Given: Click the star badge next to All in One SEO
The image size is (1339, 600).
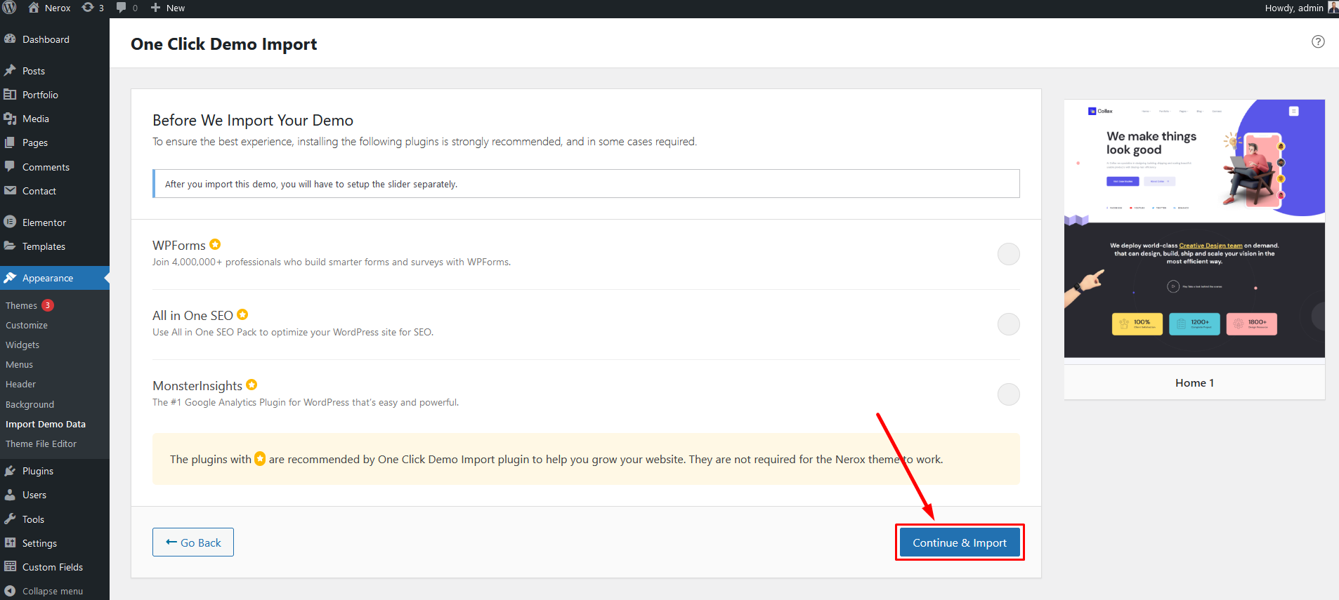Looking at the screenshot, I should 242,314.
